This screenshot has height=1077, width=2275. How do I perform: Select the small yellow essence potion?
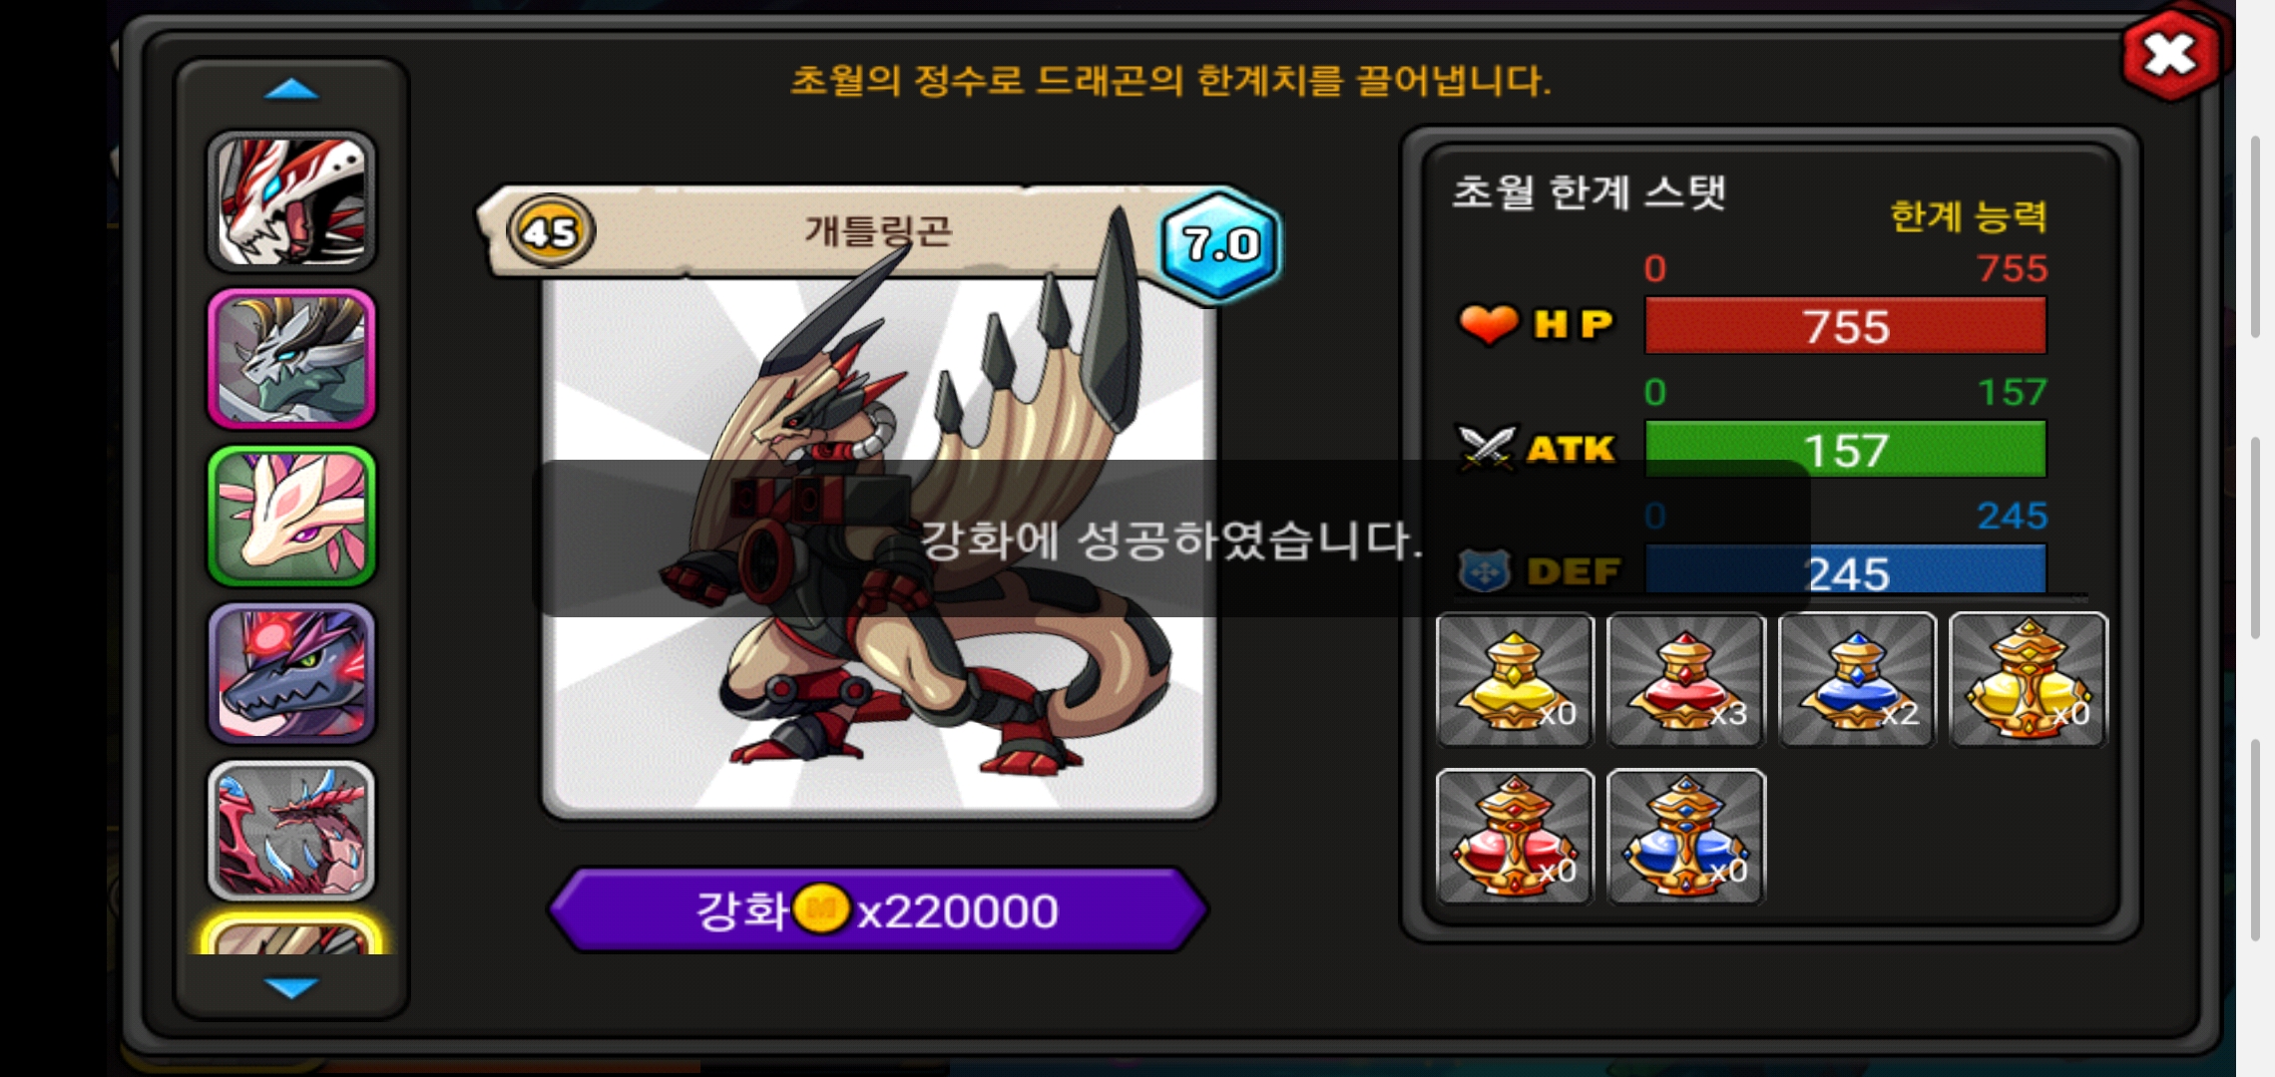coord(1515,679)
